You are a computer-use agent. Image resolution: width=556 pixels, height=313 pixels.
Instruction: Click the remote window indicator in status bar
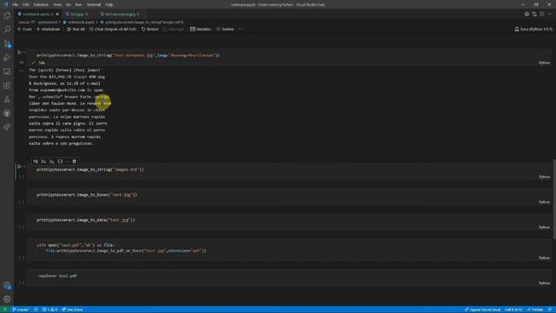(x=4, y=310)
